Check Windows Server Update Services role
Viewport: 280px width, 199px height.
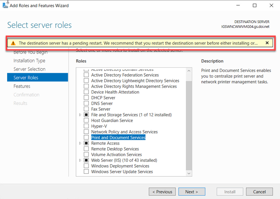pos(86,172)
